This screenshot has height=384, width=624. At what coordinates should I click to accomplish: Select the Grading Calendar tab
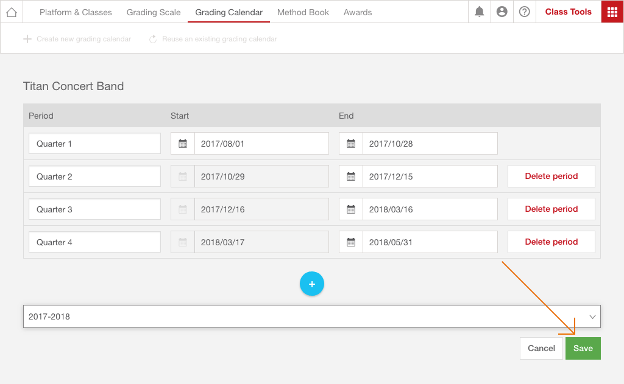tap(229, 12)
